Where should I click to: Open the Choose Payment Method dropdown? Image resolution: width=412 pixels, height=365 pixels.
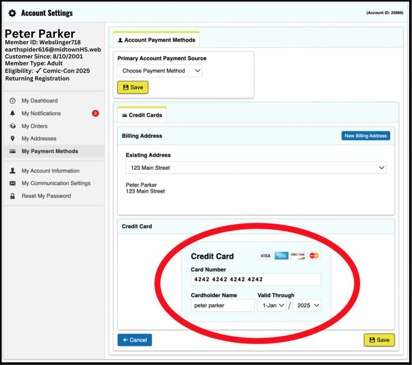click(160, 71)
